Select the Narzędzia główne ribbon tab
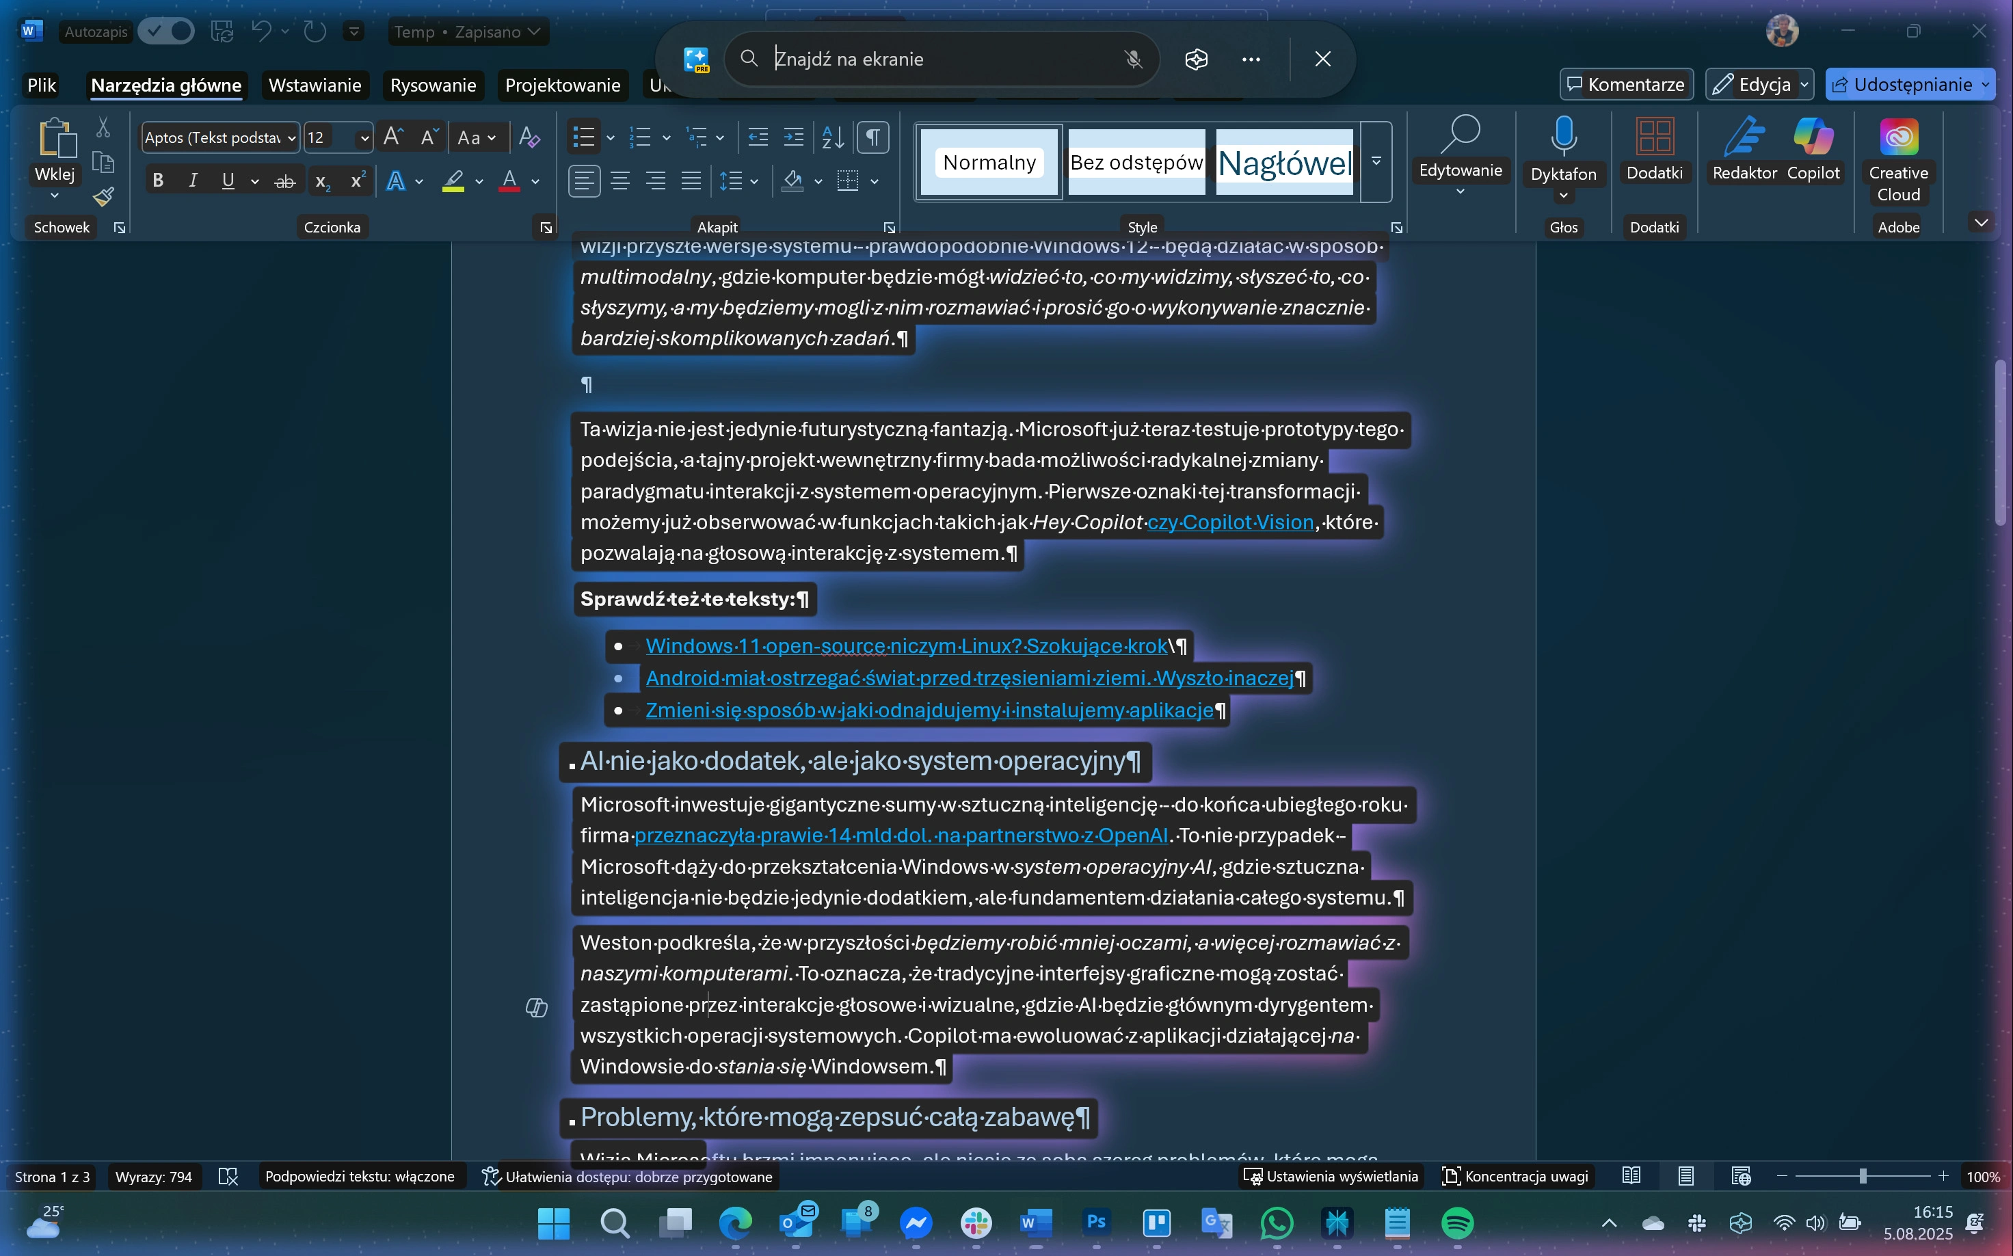 pos(166,85)
